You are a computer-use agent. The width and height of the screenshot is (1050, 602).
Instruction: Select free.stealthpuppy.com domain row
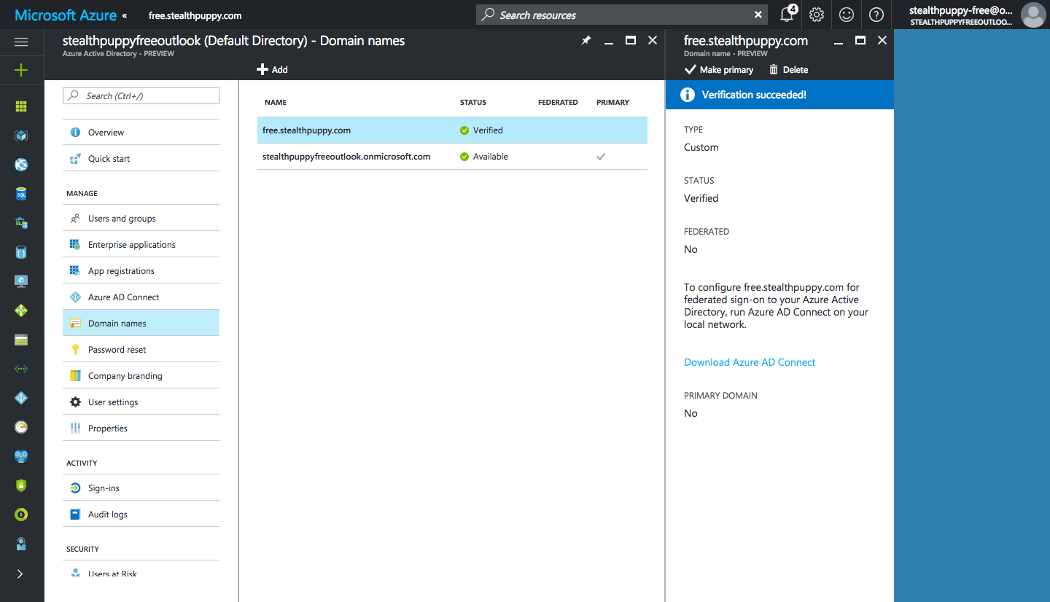coord(452,130)
